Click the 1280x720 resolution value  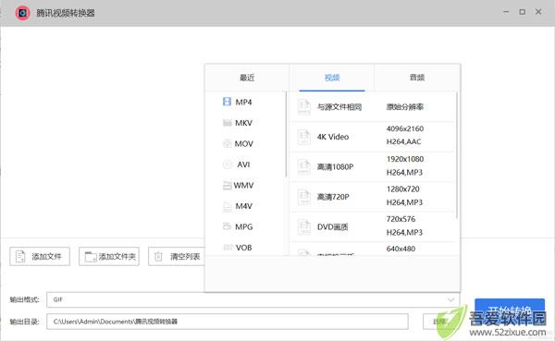402,189
